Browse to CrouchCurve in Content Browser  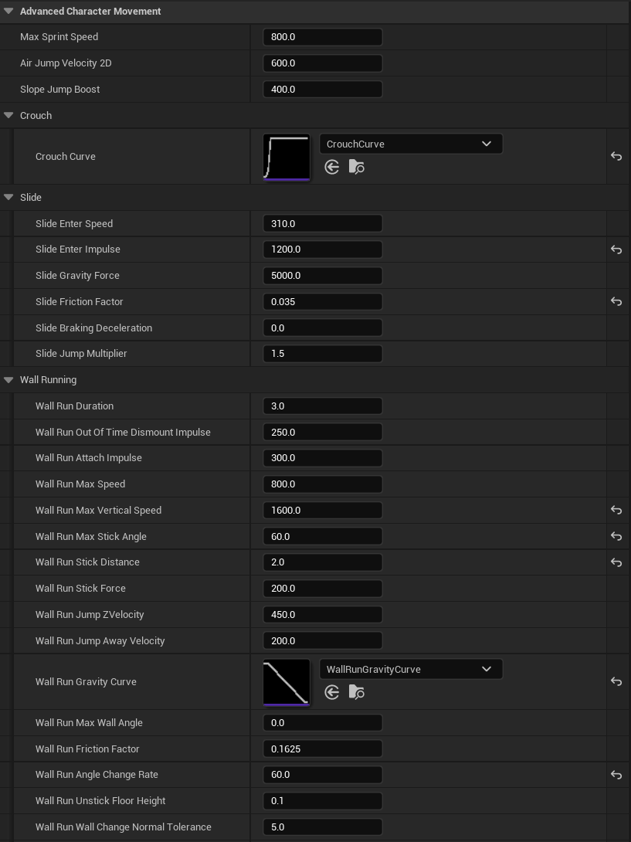pyautogui.click(x=357, y=167)
